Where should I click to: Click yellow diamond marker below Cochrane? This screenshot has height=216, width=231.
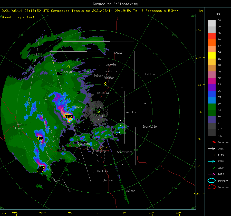click(88, 148)
